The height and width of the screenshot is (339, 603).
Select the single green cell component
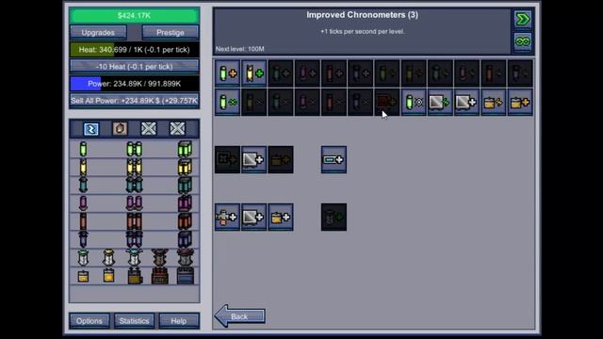(x=83, y=149)
